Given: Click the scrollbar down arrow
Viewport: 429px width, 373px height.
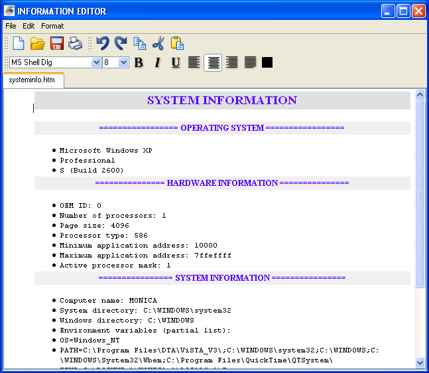Looking at the screenshot, I should tap(420, 362).
